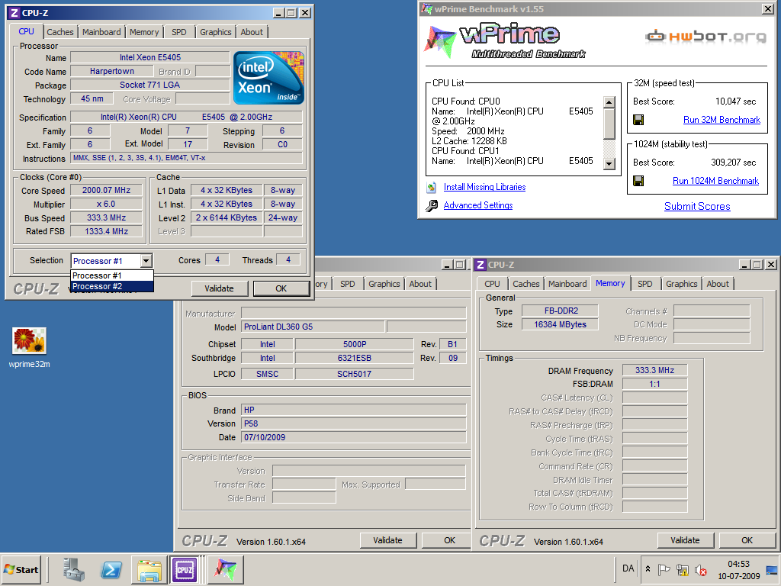Show hidden tray icons arrow
The width and height of the screenshot is (781, 586).
(648, 568)
